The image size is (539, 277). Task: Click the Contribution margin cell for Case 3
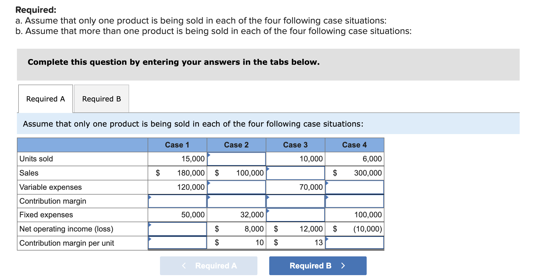point(295,201)
